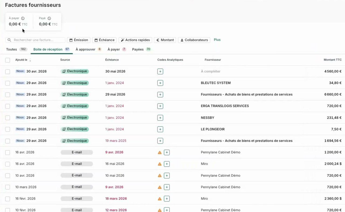This screenshot has width=345, height=212.
Task: Add analytic code for ERGA TRANSLOGIS SERVICES row
Action: pos(160,106)
